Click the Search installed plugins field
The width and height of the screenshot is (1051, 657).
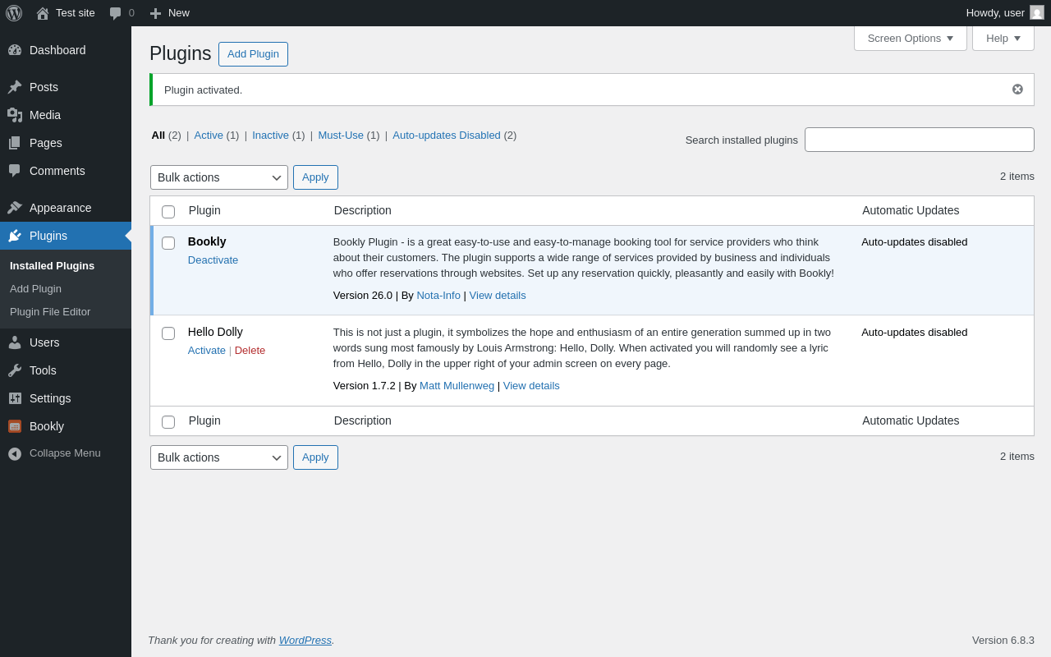point(919,140)
